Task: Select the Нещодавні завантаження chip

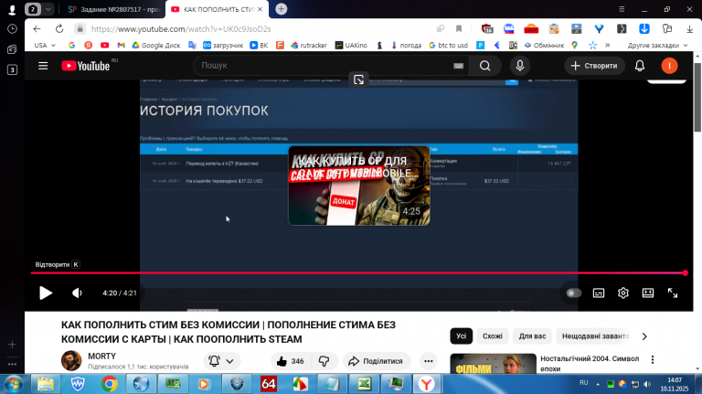Action: 595,335
